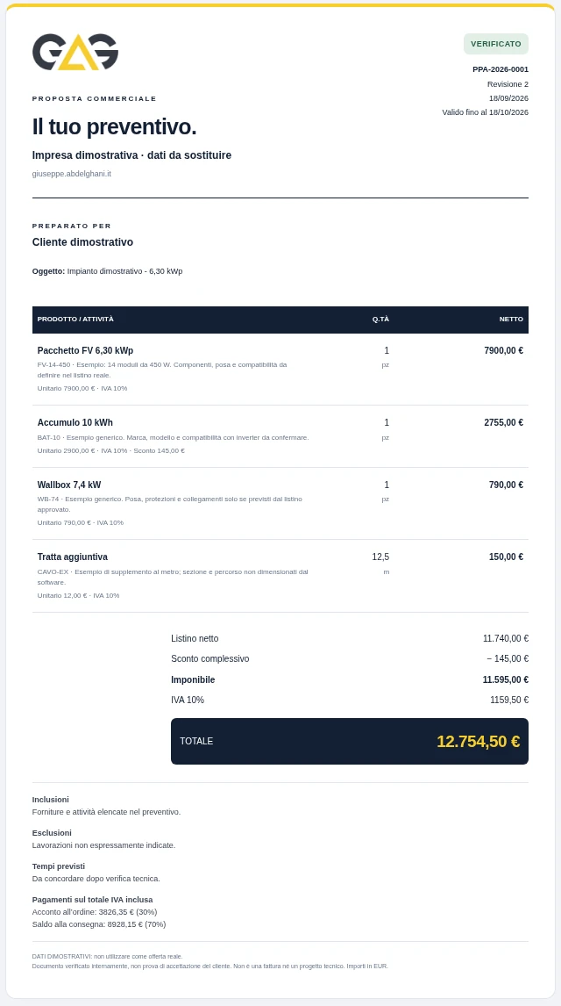Select the quote number PPA-2026-0001

501,69
